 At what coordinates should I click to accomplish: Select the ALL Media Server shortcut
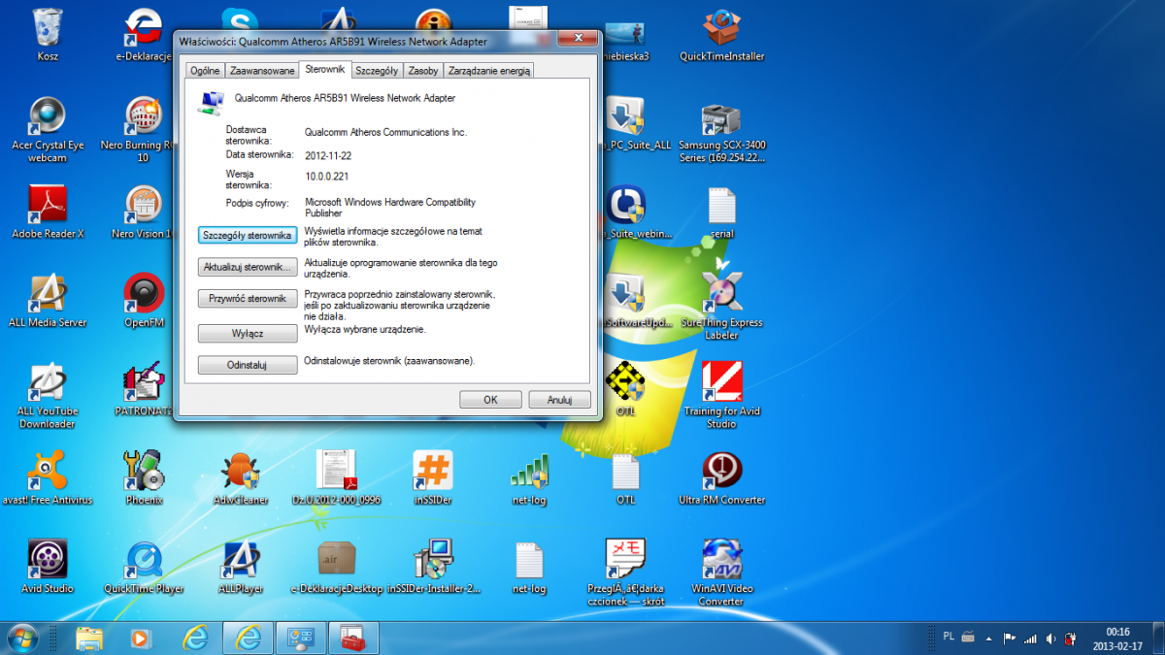point(48,299)
